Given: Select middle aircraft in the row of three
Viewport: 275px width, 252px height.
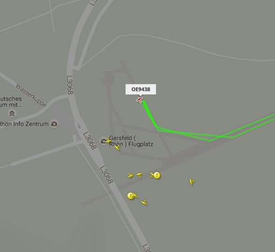Looking at the screenshot, I should pos(139,175).
